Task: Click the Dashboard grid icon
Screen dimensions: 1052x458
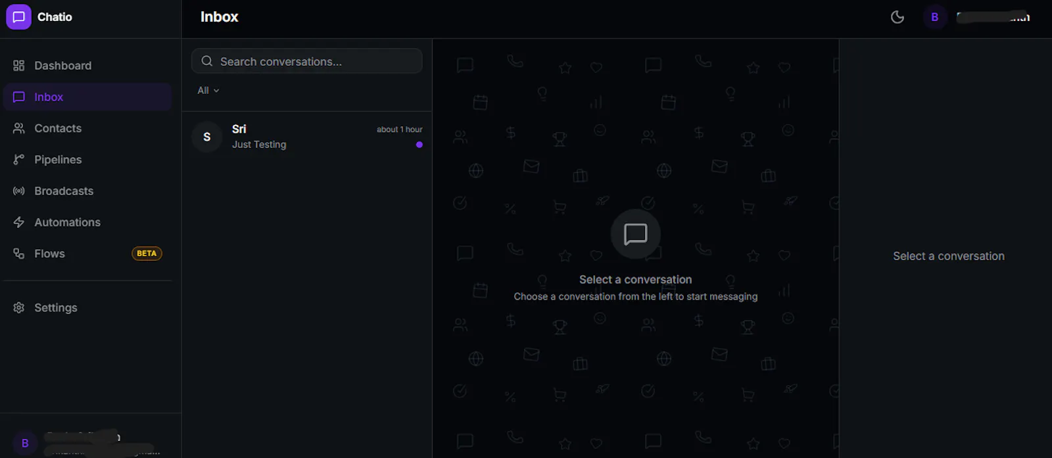Action: tap(18, 66)
